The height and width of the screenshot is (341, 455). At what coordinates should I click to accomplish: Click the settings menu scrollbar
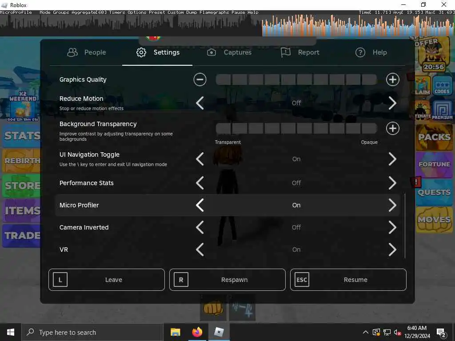click(x=405, y=226)
